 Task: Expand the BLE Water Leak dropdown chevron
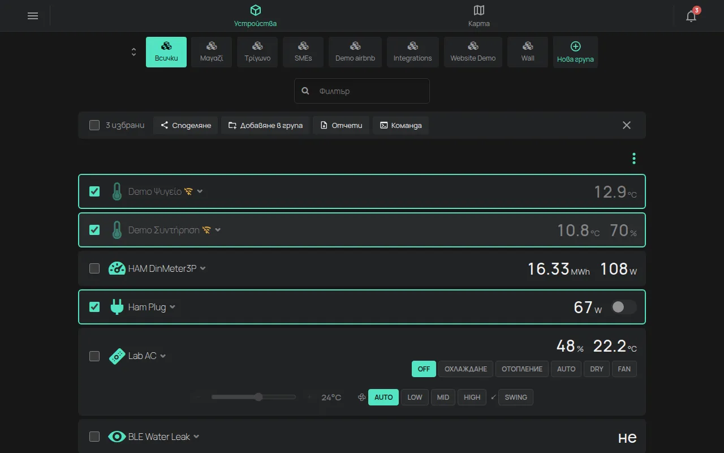pyautogui.click(x=196, y=437)
